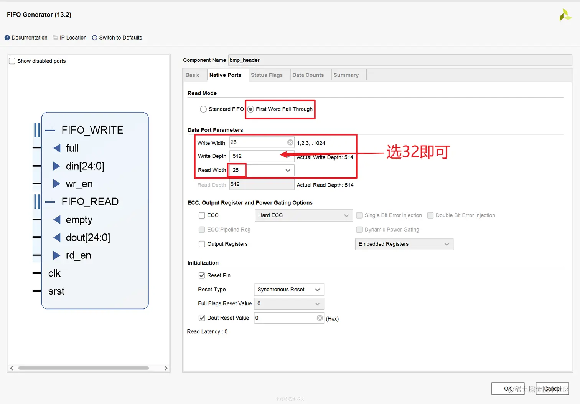Open the Write Depth dropdown
Viewport: 580px width, 404px height.
coord(262,156)
